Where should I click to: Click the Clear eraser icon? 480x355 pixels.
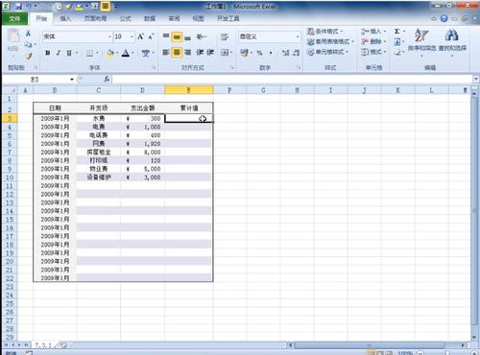coord(397,52)
